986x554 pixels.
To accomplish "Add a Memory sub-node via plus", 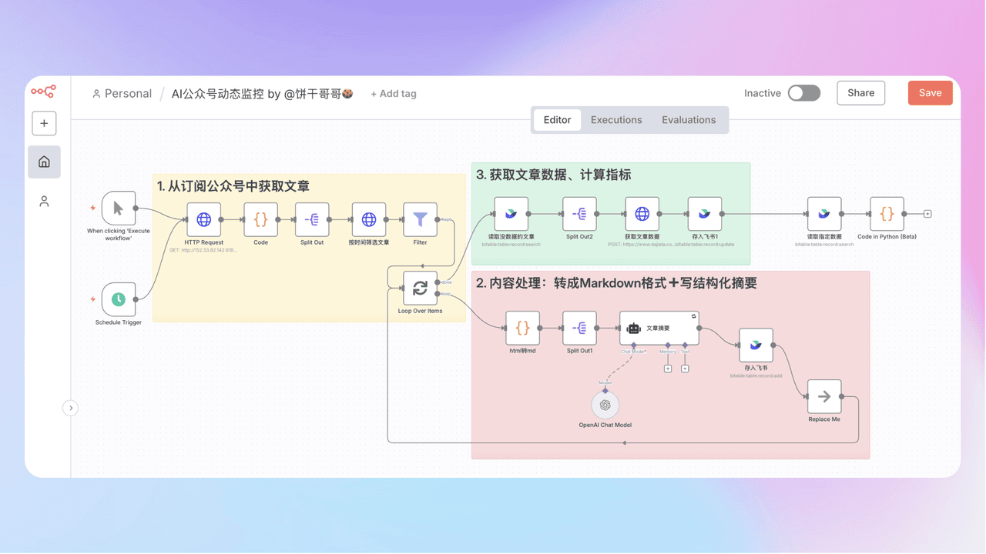I will point(668,369).
